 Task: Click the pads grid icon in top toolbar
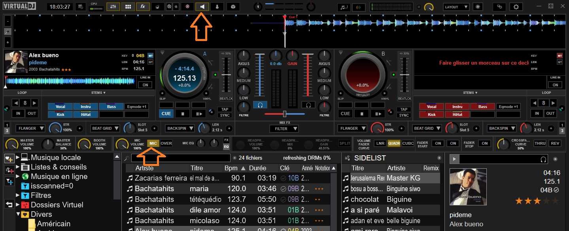(128, 7)
